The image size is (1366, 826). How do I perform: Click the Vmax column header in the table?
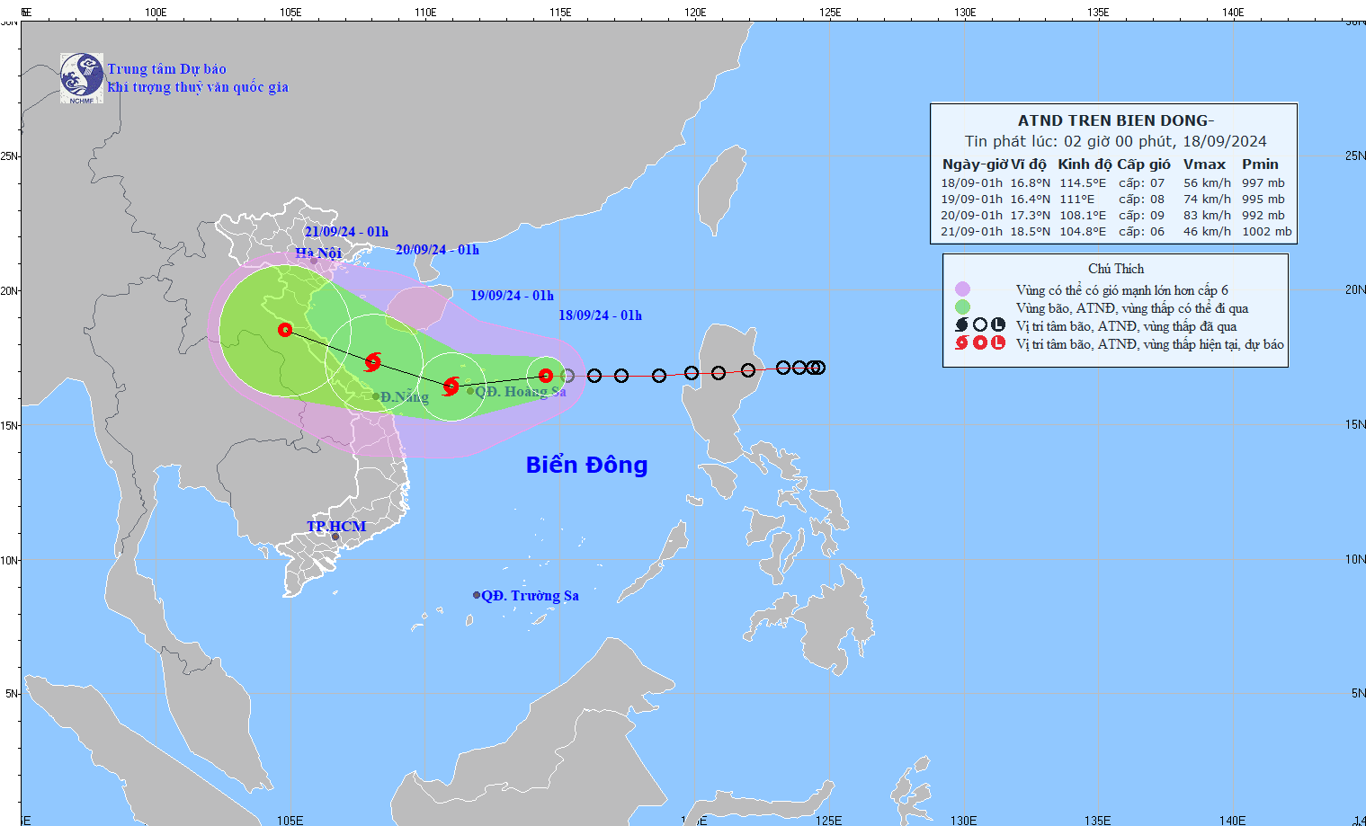pos(1204,164)
